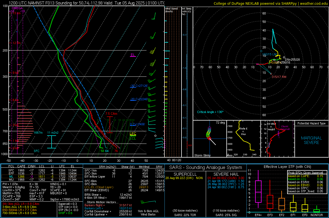329x218 pixels.
Task: Select the EFF parcel row
Action: [42, 173]
